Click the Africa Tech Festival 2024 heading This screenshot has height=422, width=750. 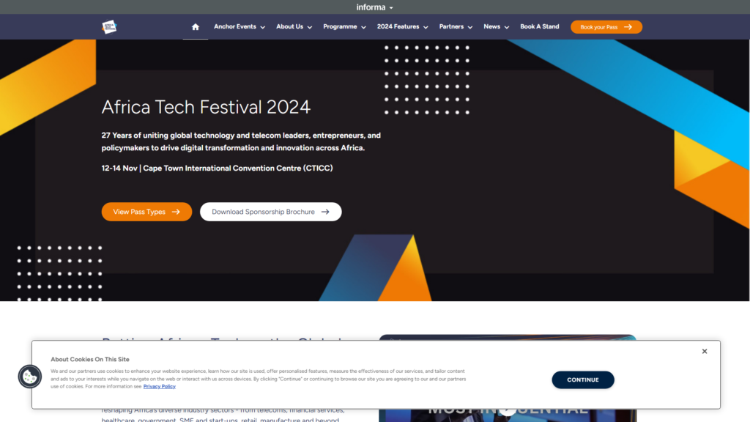coord(206,107)
